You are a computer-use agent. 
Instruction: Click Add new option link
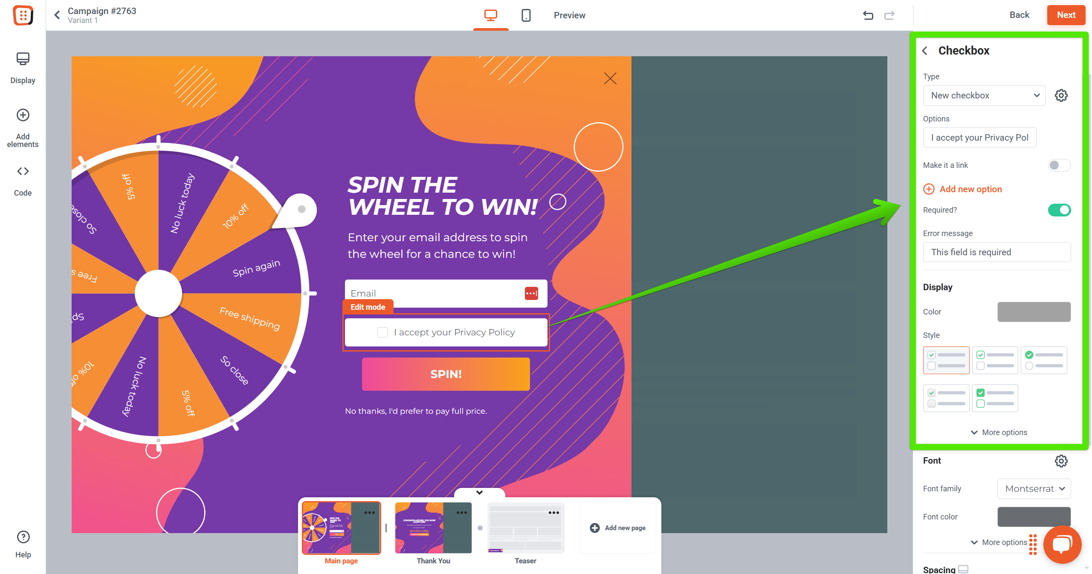point(962,189)
